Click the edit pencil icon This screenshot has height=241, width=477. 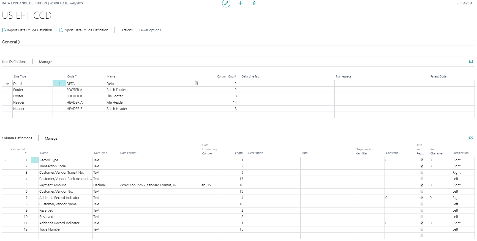[226, 3]
